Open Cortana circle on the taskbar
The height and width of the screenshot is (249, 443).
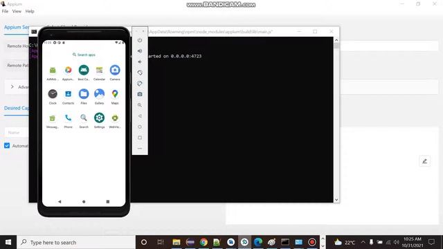144,242
